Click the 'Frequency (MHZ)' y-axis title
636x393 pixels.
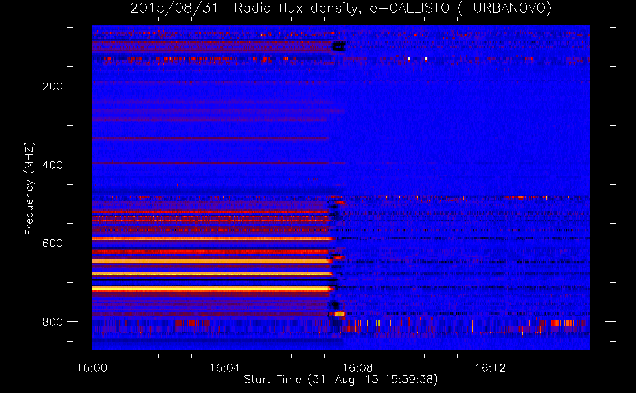[29, 189]
